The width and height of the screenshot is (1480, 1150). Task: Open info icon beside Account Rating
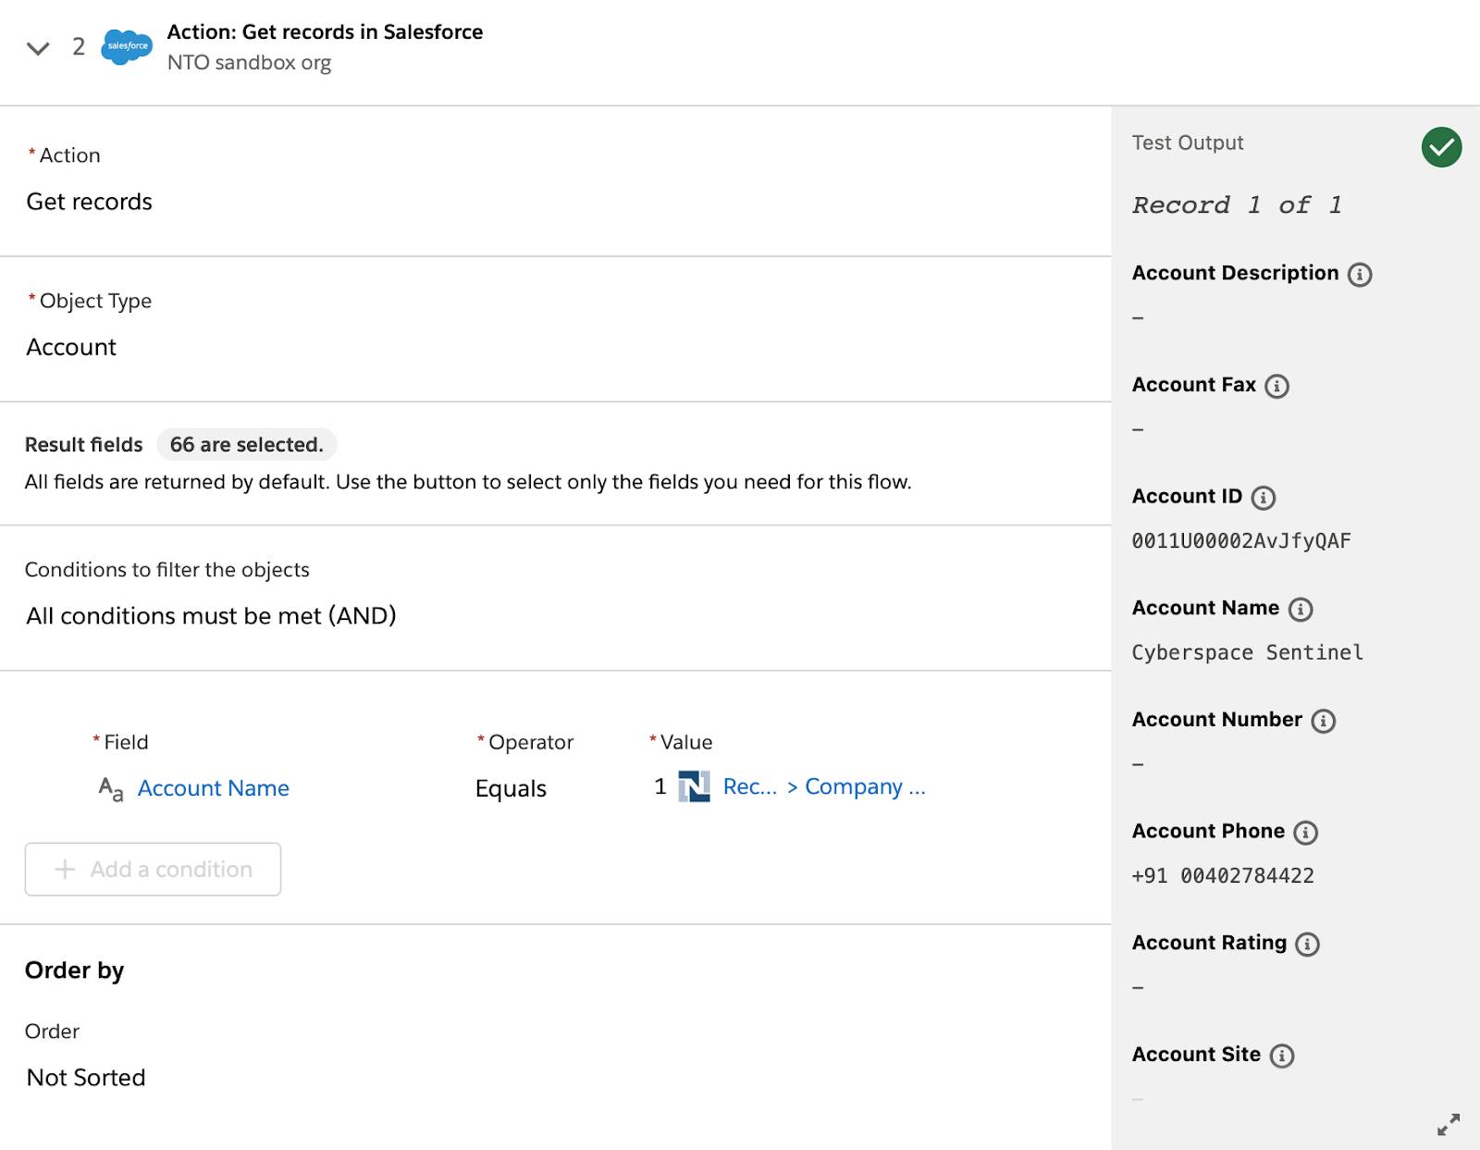coord(1307,944)
